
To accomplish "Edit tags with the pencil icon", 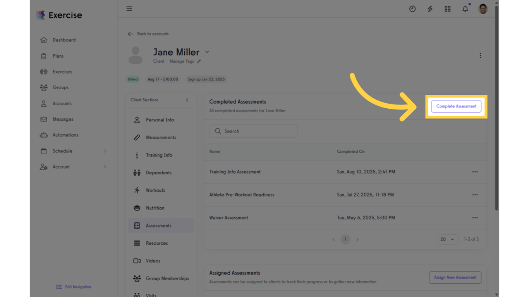I will [x=199, y=61].
